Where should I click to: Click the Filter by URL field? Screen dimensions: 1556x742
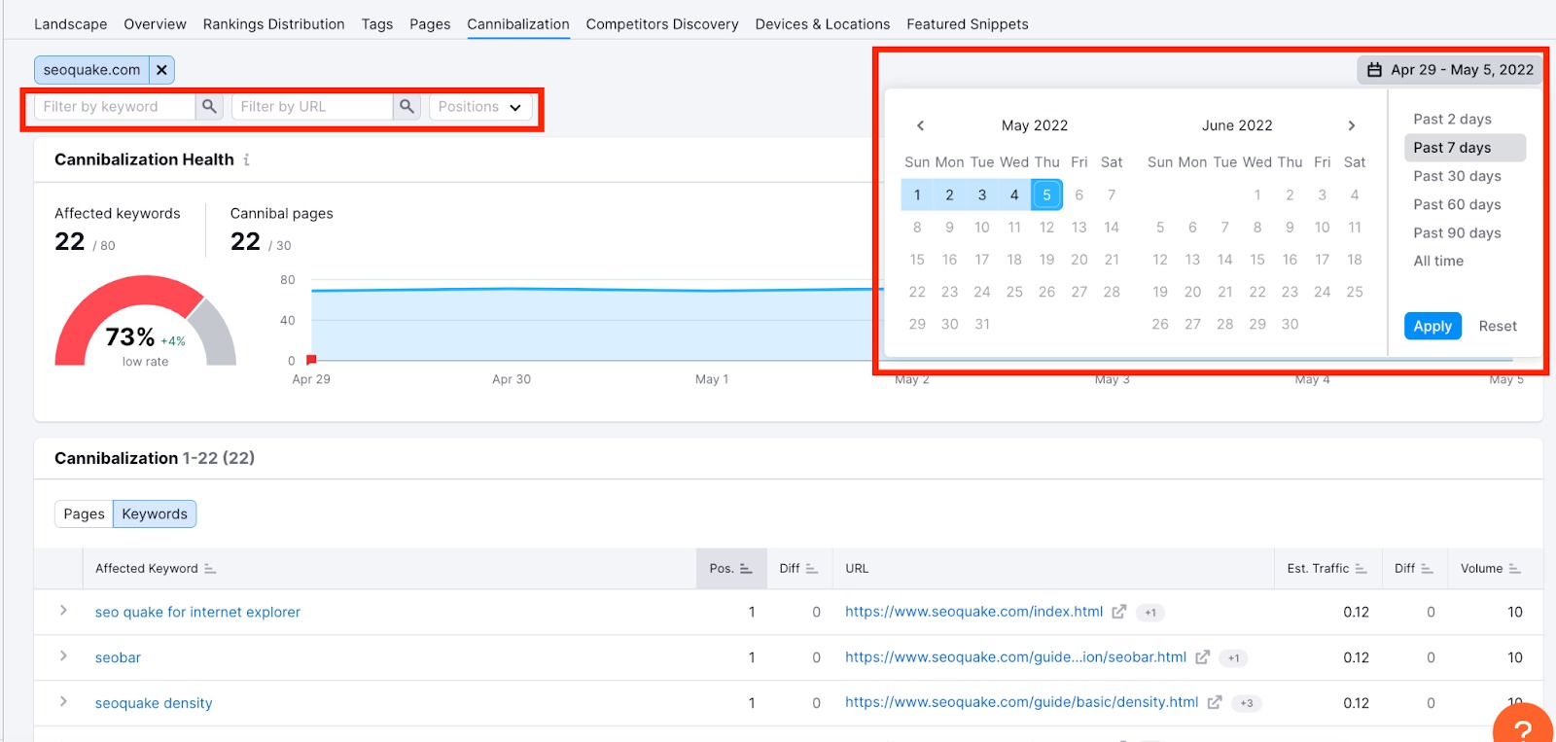pos(312,107)
